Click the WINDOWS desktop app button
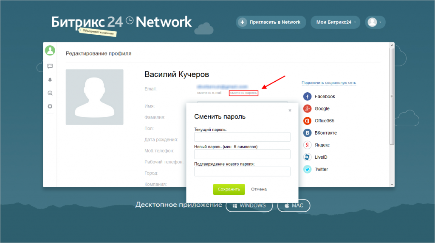This screenshot has width=435, height=243. (249, 206)
